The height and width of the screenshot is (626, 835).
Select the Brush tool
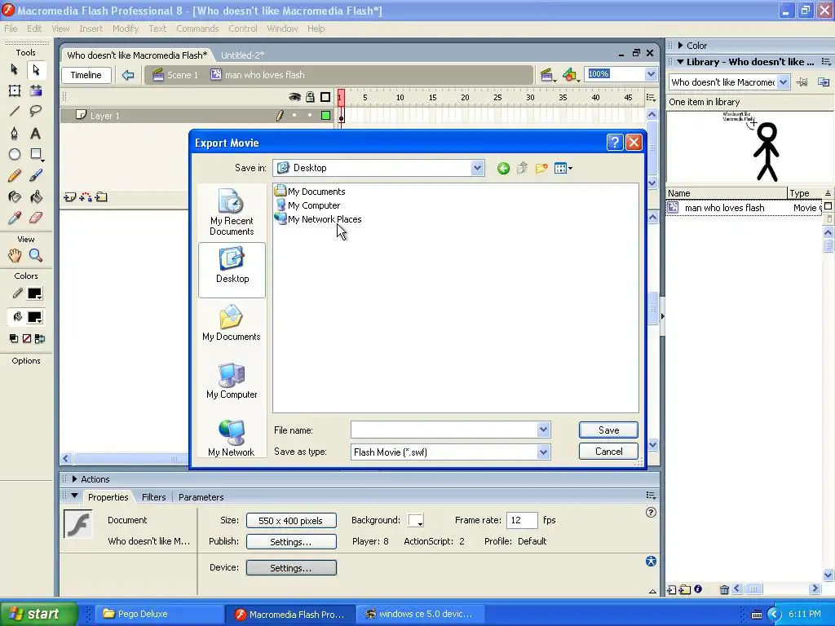pos(36,175)
